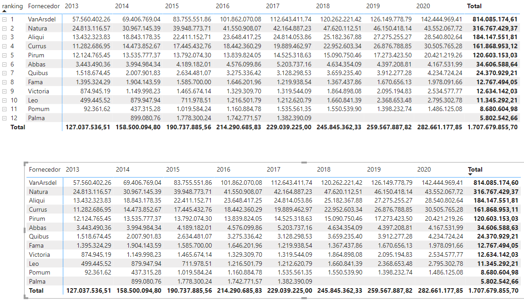
Task: Collapse the Natura row at ranking 2
Action: [x=5, y=28]
